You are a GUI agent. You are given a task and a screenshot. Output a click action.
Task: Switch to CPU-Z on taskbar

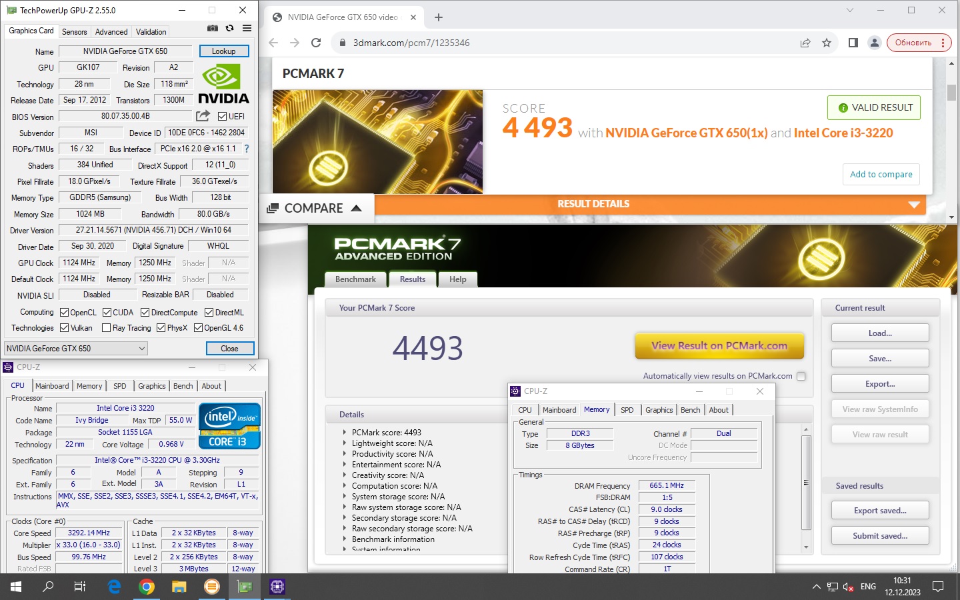tap(277, 587)
